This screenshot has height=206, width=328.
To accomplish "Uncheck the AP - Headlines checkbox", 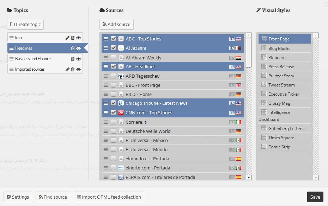I will (x=113, y=66).
